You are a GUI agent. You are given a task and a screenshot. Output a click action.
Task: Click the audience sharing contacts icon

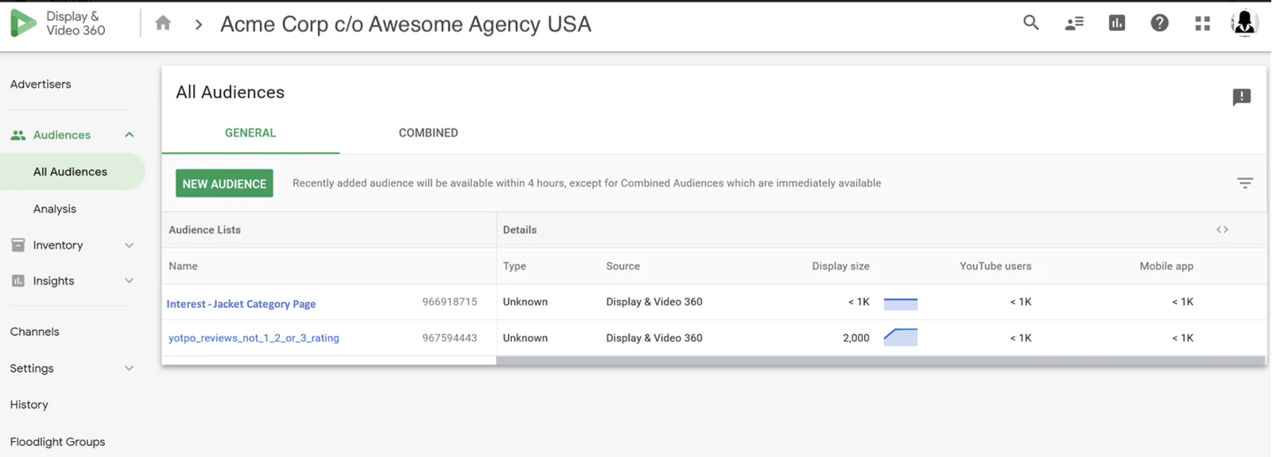point(1073,23)
